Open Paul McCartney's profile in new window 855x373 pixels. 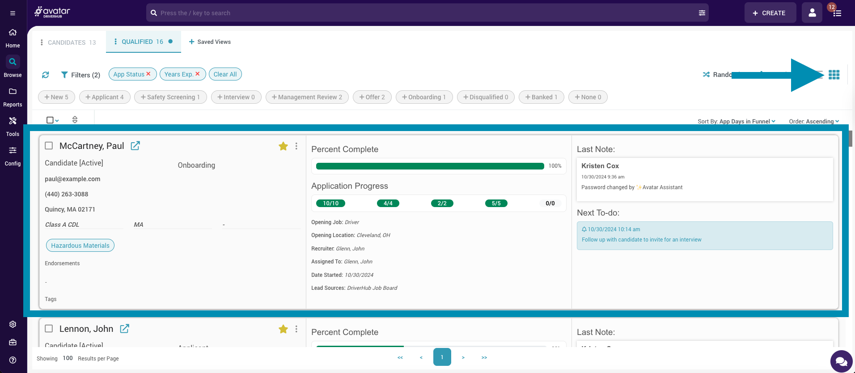pos(135,146)
